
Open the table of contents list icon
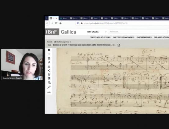pyautogui.click(x=49, y=54)
